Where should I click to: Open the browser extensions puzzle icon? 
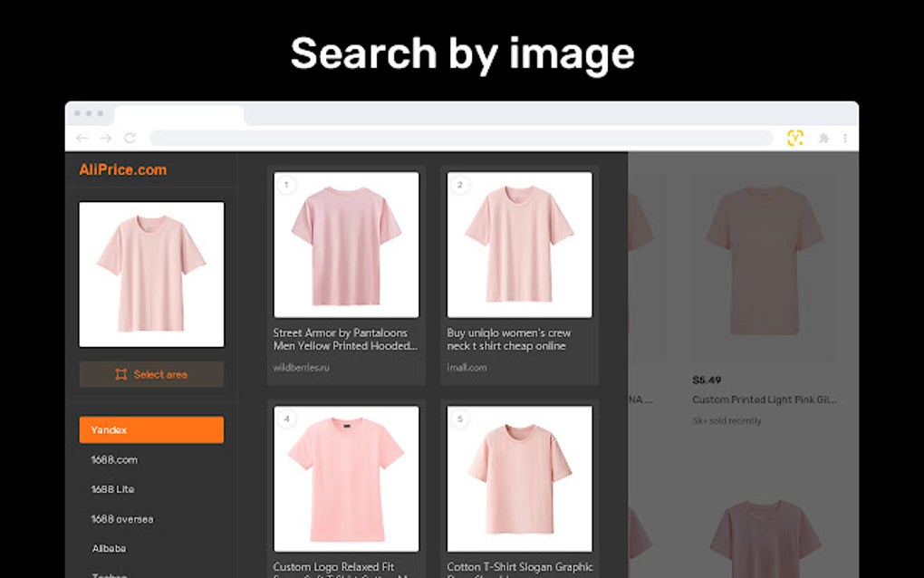click(x=823, y=138)
